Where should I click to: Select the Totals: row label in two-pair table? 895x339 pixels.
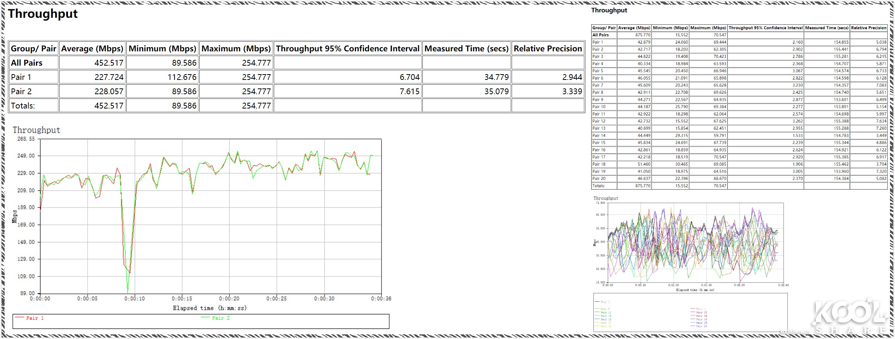coord(23,106)
